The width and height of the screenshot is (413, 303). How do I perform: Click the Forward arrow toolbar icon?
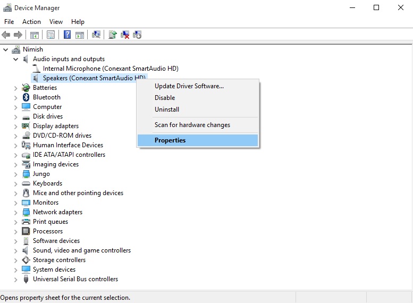tap(18, 35)
